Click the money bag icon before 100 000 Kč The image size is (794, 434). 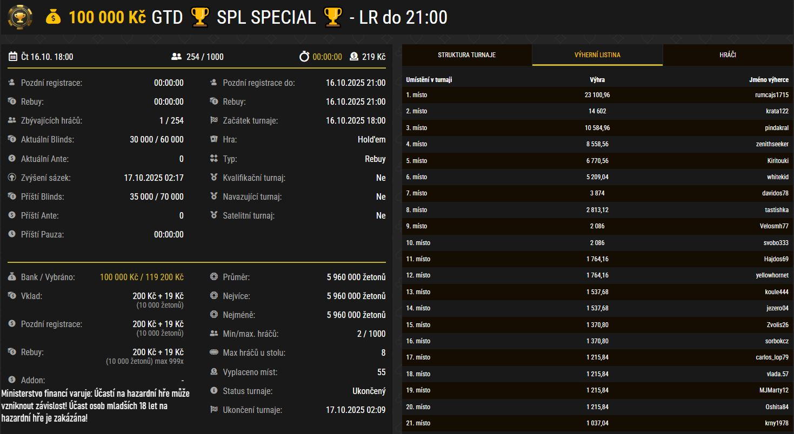coord(52,17)
